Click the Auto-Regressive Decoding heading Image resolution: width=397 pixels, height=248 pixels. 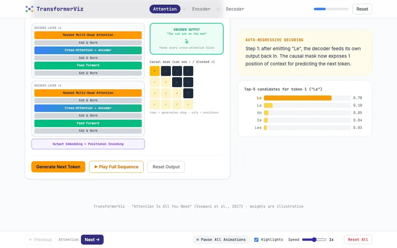point(274,40)
